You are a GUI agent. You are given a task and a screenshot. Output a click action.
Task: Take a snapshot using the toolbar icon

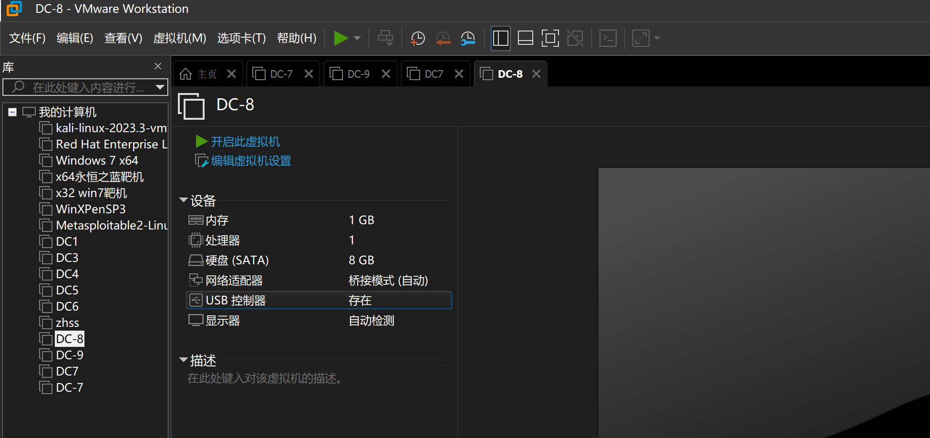418,38
